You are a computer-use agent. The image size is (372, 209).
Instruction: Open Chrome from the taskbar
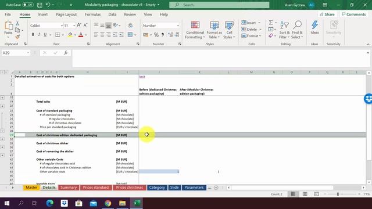(108, 203)
